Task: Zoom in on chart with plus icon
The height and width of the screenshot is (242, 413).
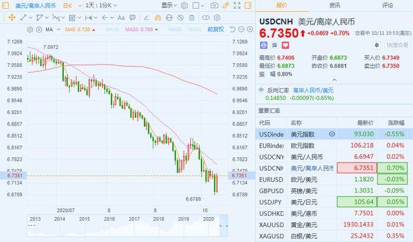Action: pos(250,29)
